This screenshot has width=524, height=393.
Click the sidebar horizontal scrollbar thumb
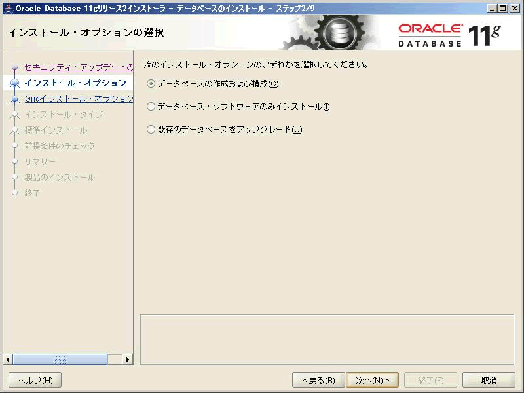pyautogui.click(x=60, y=360)
